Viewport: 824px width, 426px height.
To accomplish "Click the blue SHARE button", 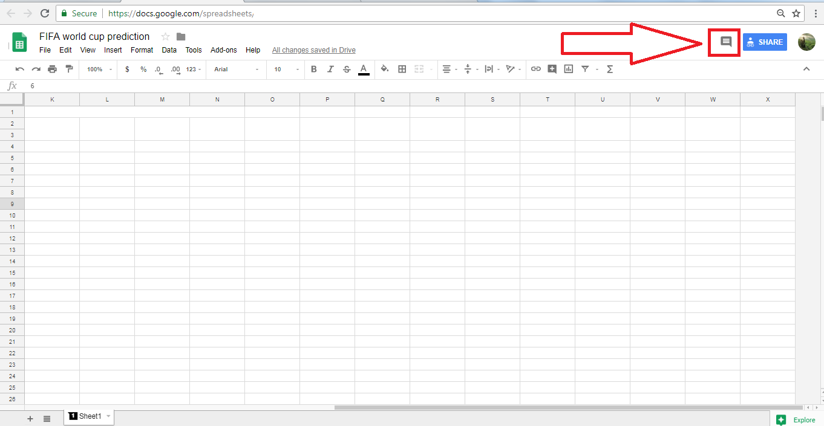I will point(765,42).
